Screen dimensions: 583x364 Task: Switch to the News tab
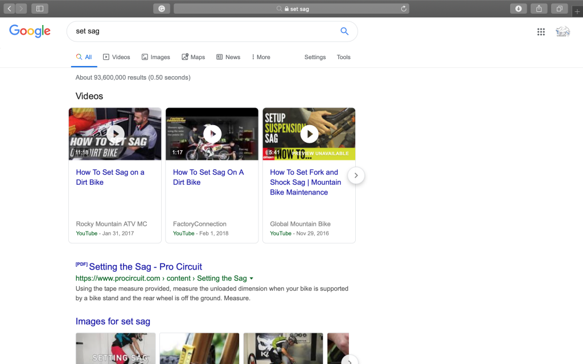tap(228, 57)
